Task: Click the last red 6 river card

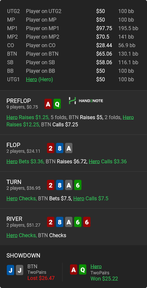Action: pos(87,222)
